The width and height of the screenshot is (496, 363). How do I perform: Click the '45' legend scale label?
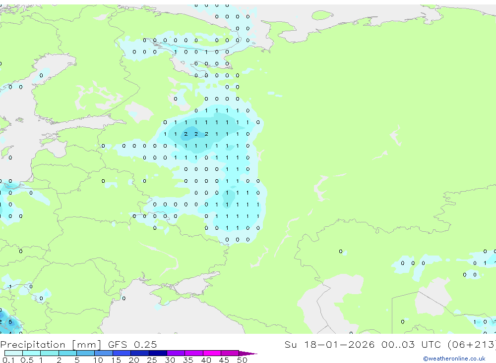coord(224,360)
